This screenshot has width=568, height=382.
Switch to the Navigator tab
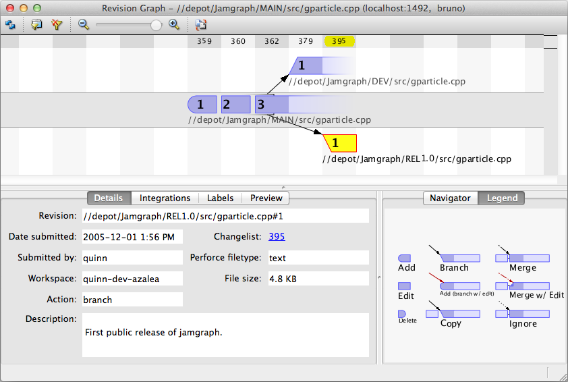450,198
